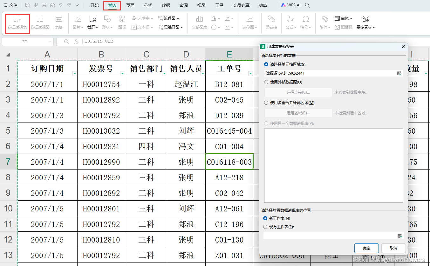Screen dimensions: 430x266
Task: Click the pie chart icon
Action: [214, 27]
